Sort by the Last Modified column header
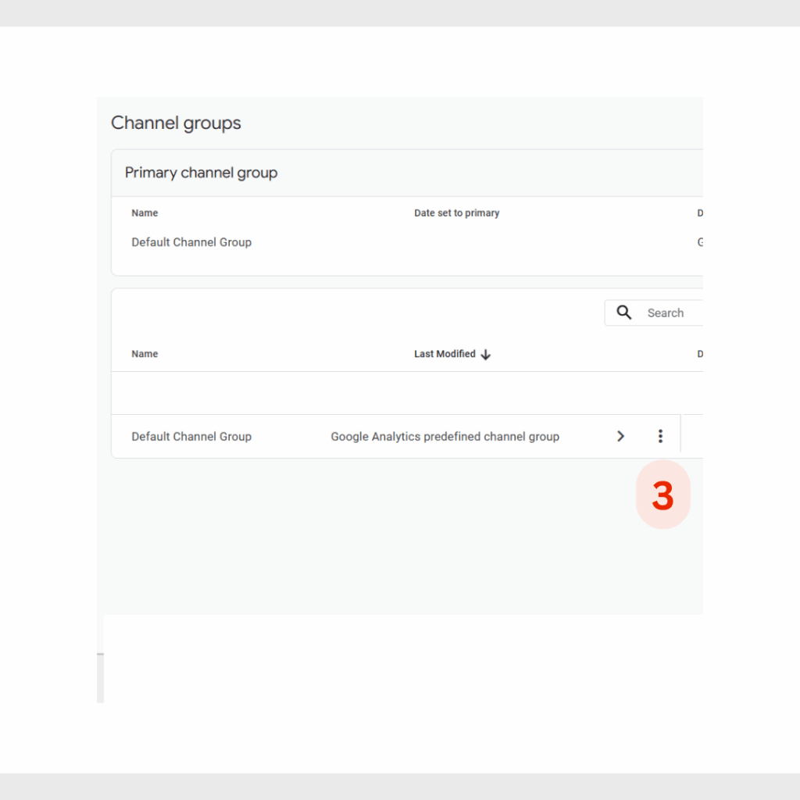The width and height of the screenshot is (800, 800). click(x=445, y=354)
